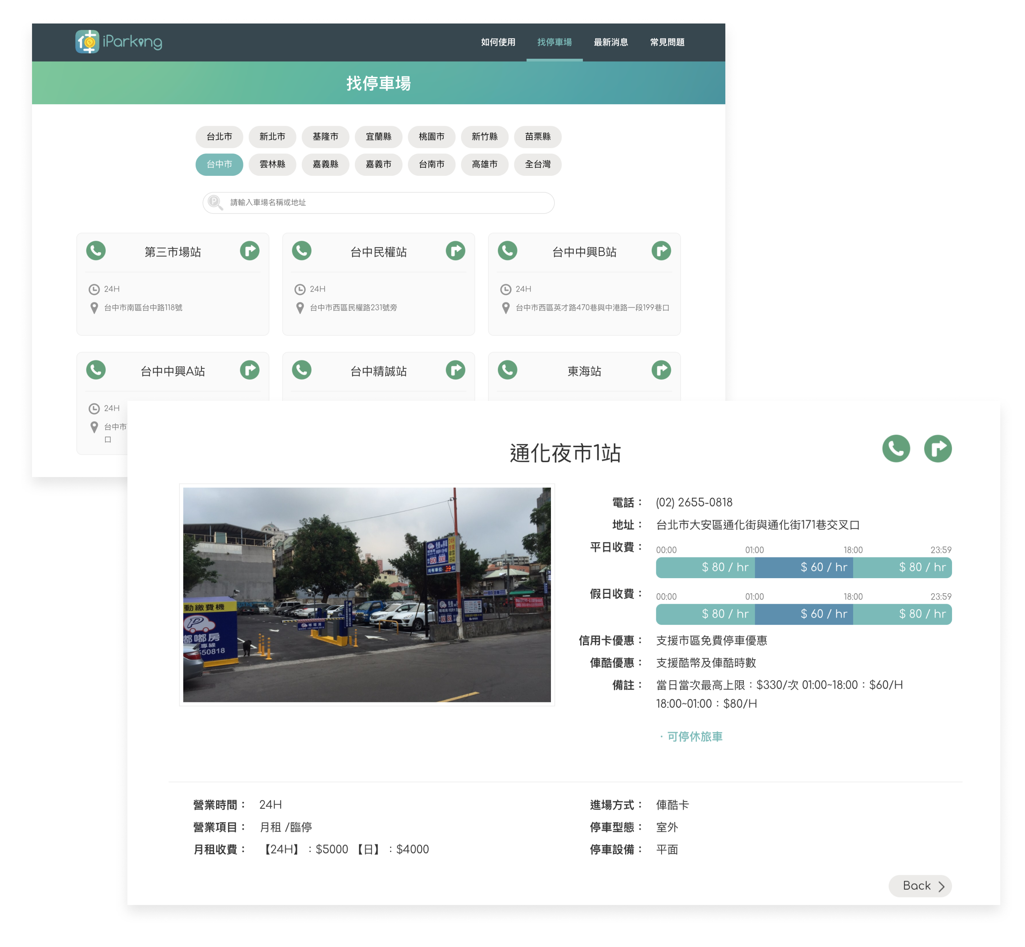Viewport: 1025px width, 947px height.
Task: Get directions to 台中中興A站
Action: (249, 370)
